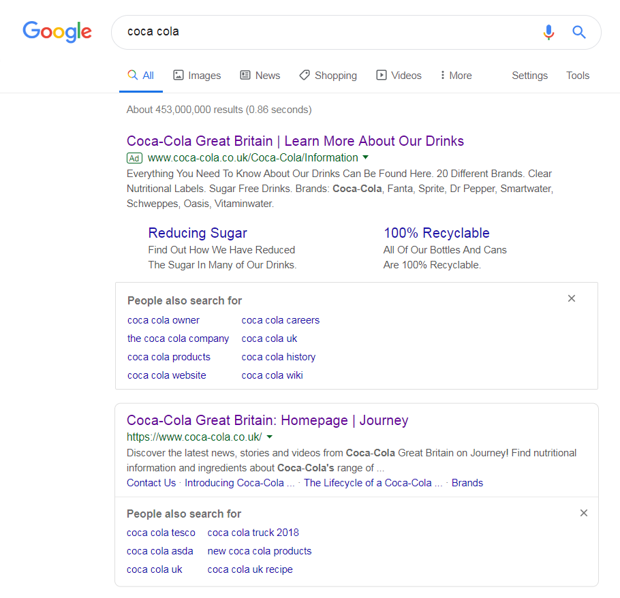Viewport: 620px width, 598px height.
Task: Click the https://www.coca-cola.co.uk/ URL
Action: click(194, 437)
